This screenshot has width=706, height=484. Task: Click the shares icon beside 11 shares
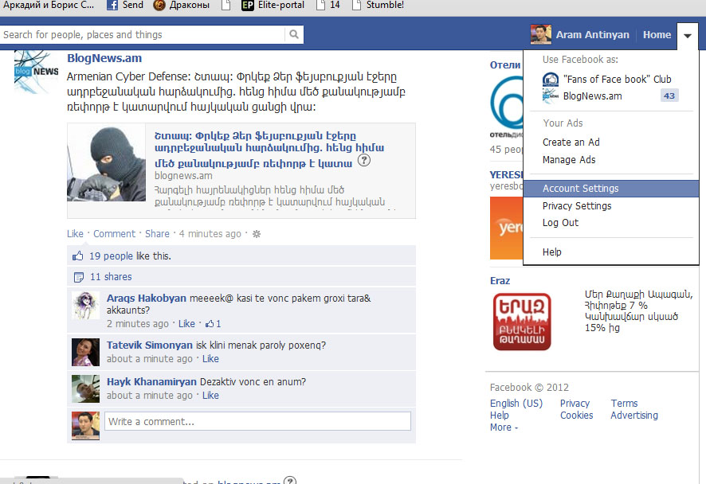coord(78,277)
